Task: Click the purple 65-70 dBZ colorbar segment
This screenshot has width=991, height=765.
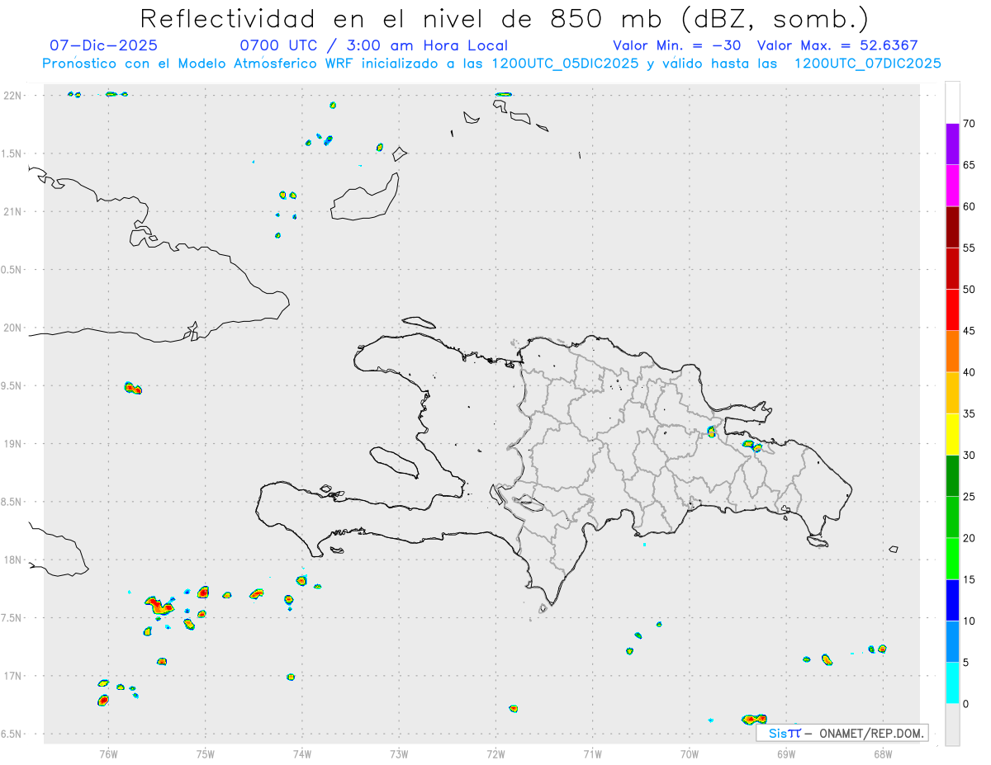Action: tap(952, 144)
